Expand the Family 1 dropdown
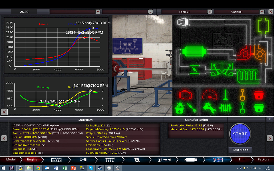The width and height of the screenshot is (274, 171). tap(209, 12)
